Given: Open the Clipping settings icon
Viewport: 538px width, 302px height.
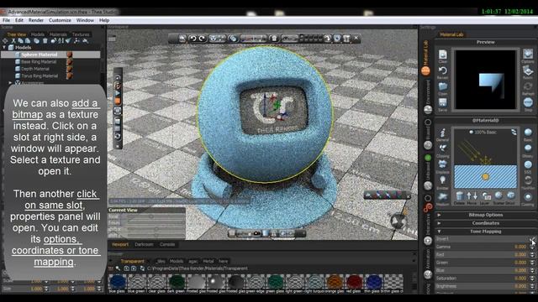Looking at the screenshot, I should 443,148.
